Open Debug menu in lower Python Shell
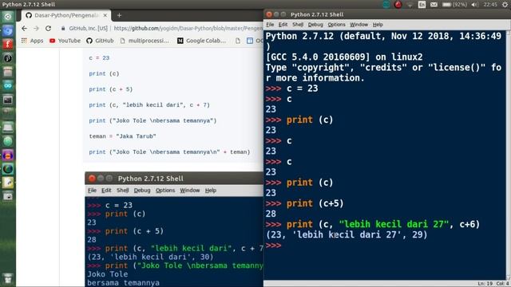Image resolution: width=511 pixels, height=287 pixels. click(142, 191)
